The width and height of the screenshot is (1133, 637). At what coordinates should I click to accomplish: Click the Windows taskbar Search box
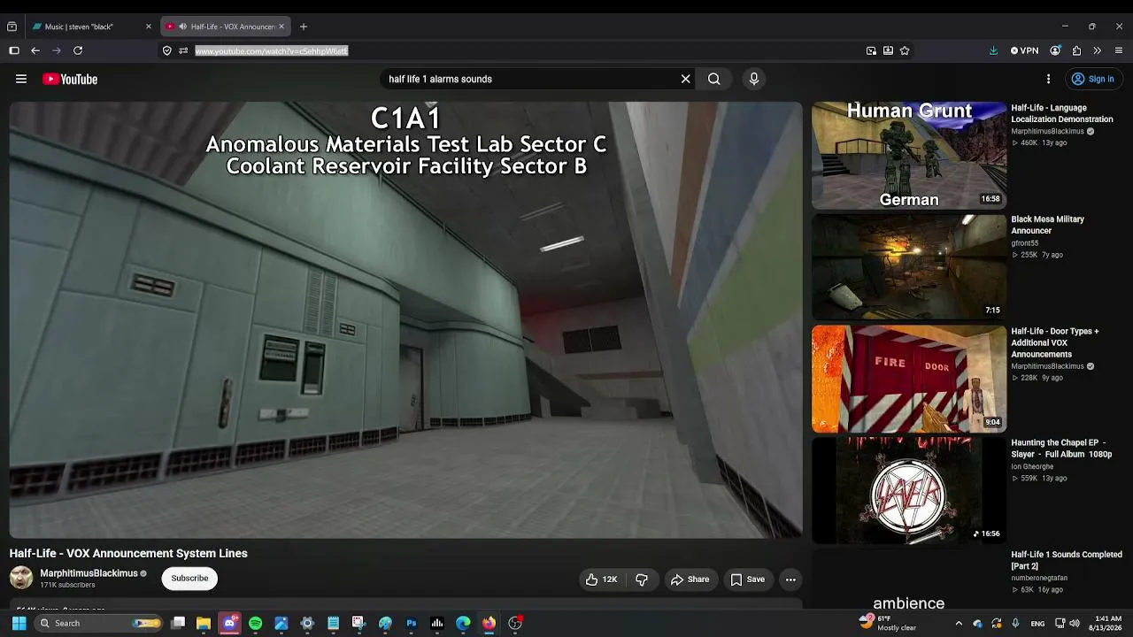click(100, 623)
